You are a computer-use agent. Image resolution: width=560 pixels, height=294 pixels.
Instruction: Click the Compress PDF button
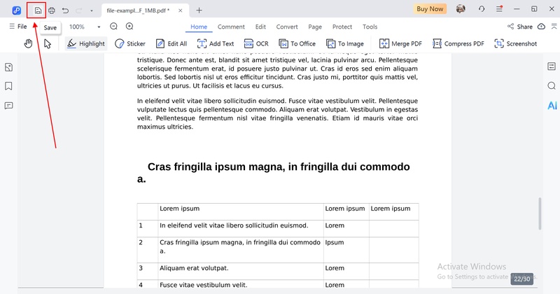tap(458, 43)
